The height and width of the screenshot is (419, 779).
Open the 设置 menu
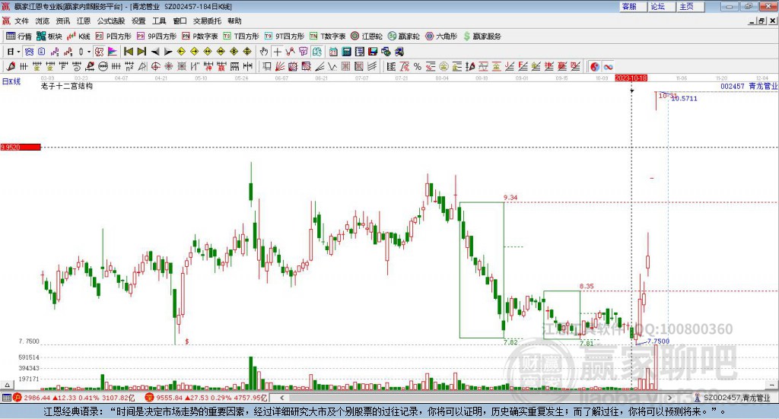click(138, 21)
